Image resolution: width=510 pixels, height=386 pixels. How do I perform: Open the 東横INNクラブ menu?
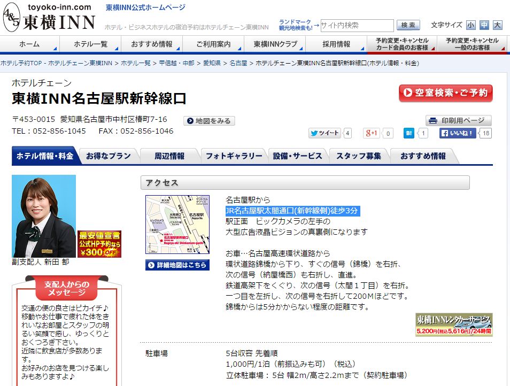click(275, 44)
